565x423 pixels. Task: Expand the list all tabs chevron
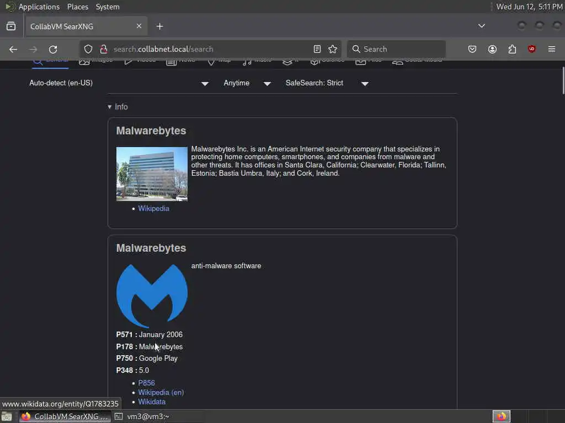[481, 26]
